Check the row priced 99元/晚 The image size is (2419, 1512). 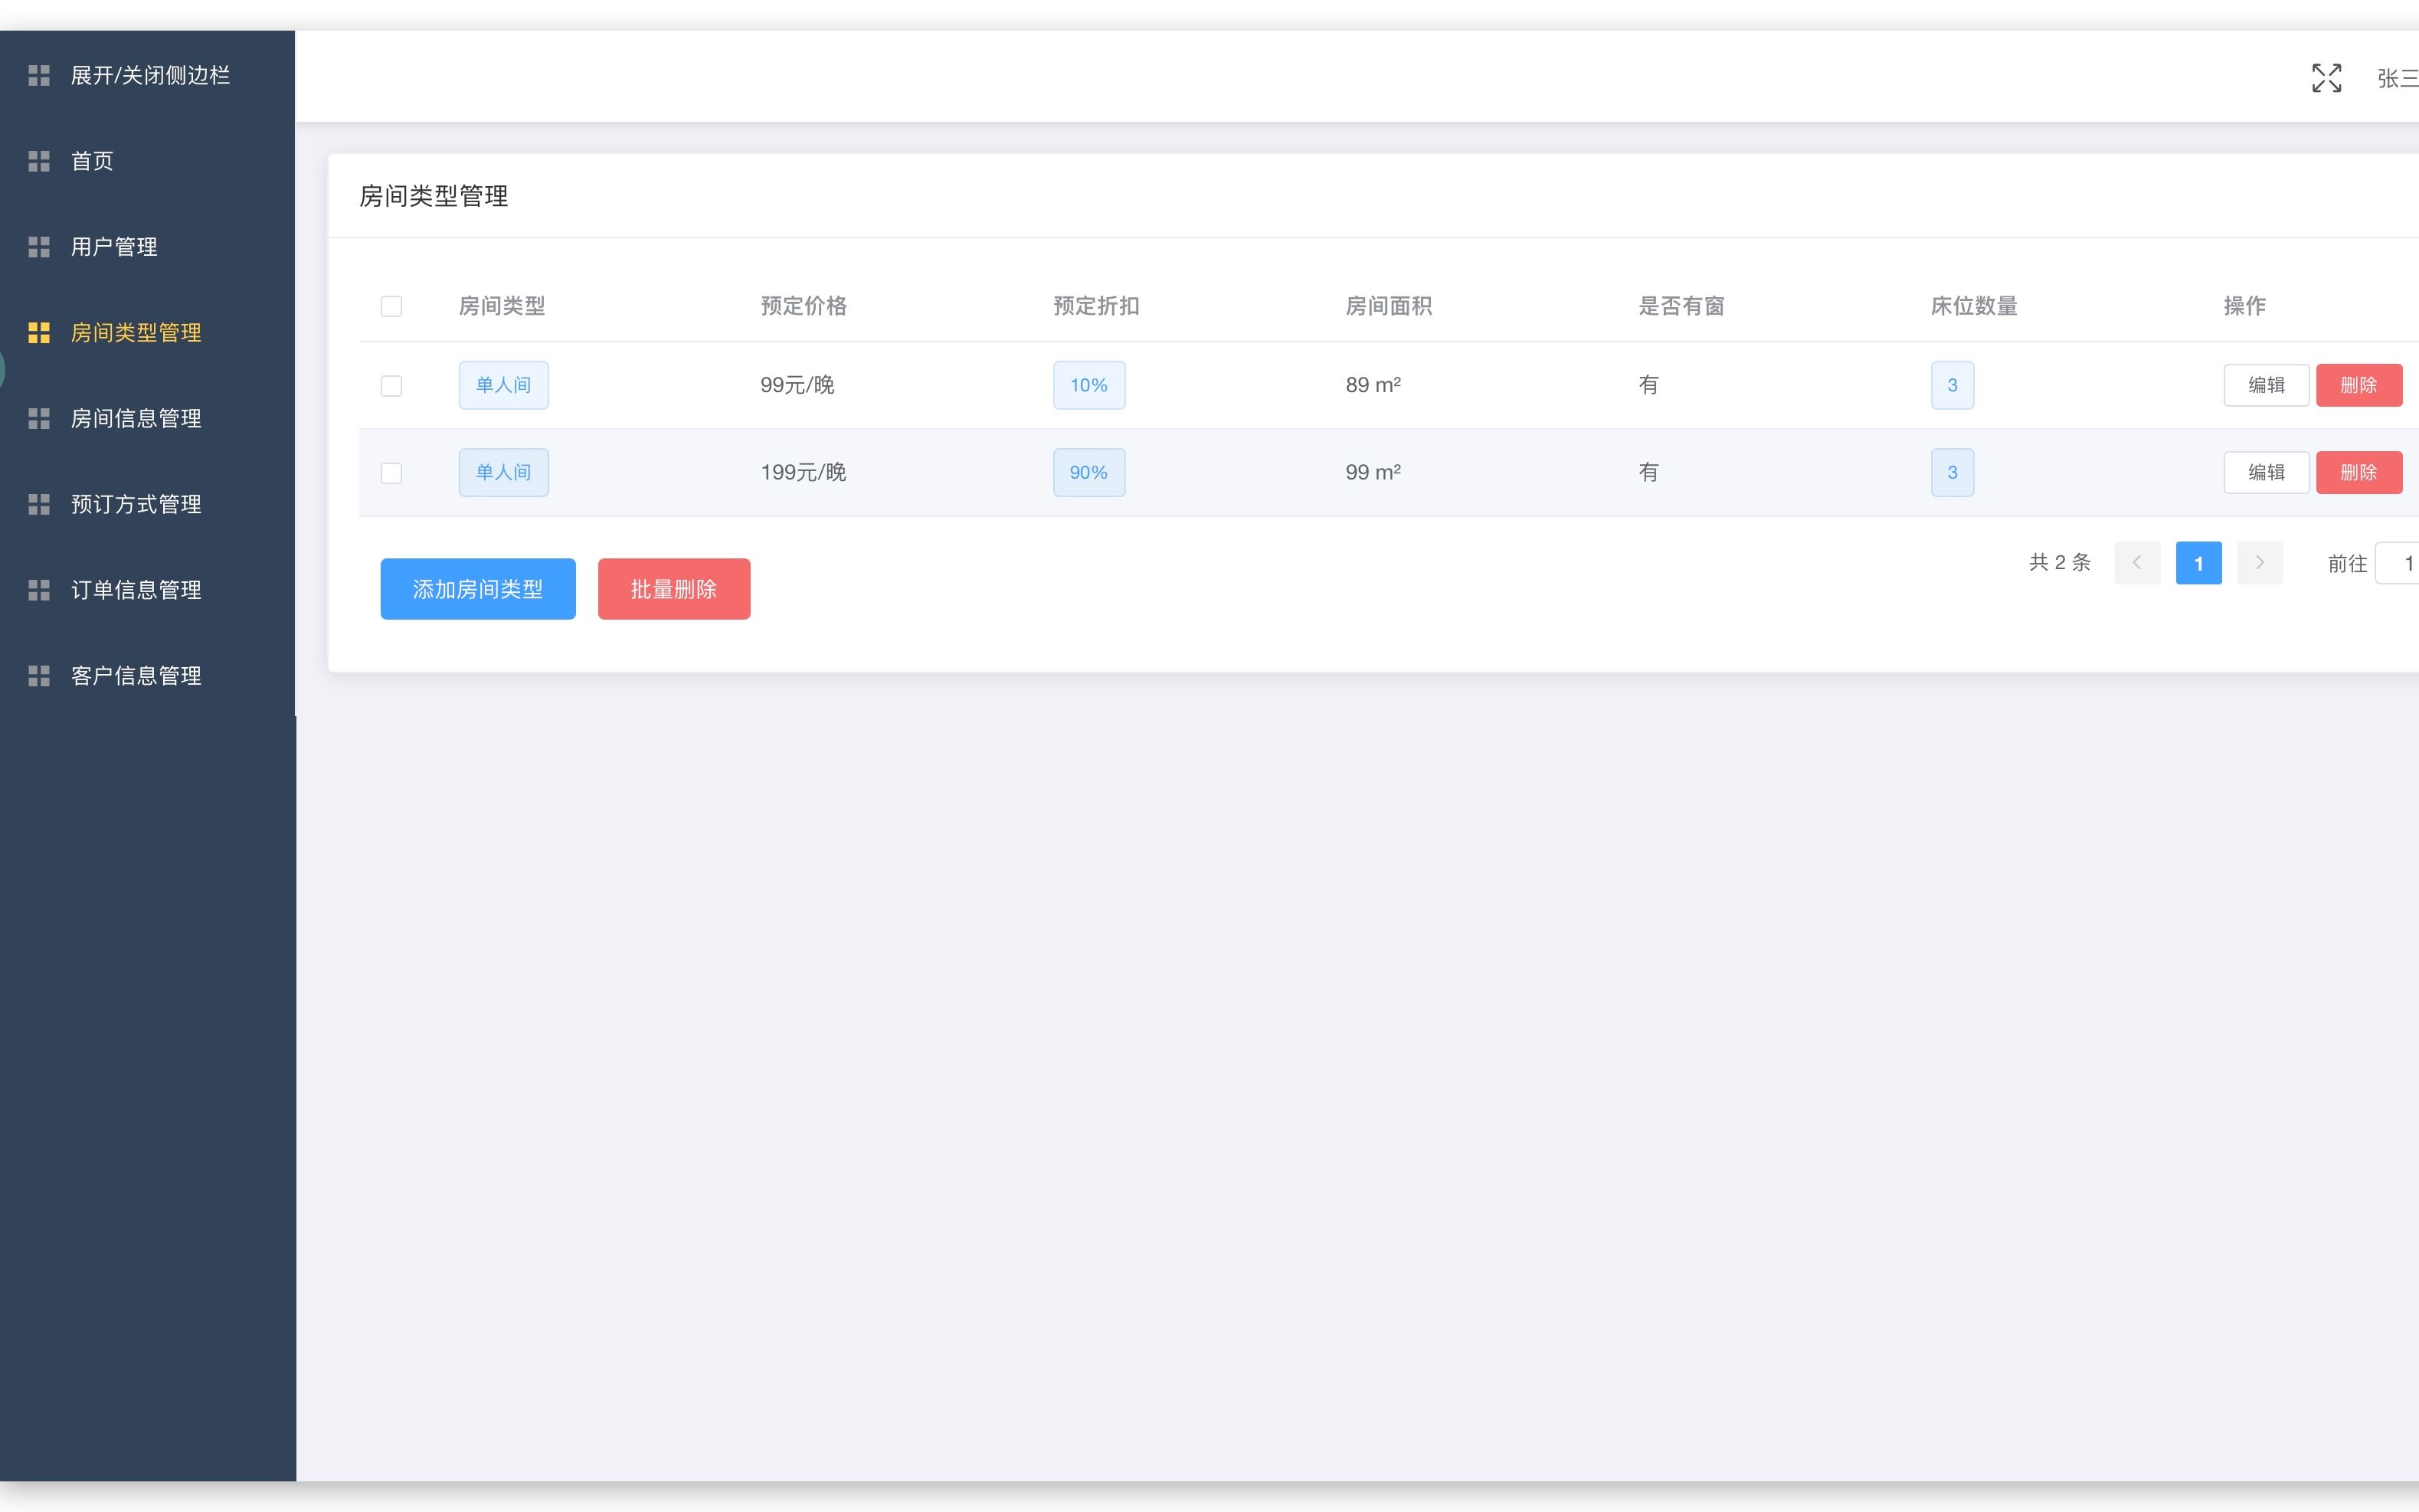391,386
